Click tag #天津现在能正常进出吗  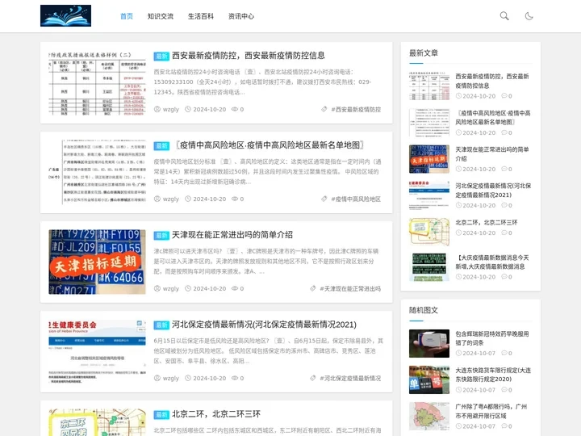coord(350,288)
